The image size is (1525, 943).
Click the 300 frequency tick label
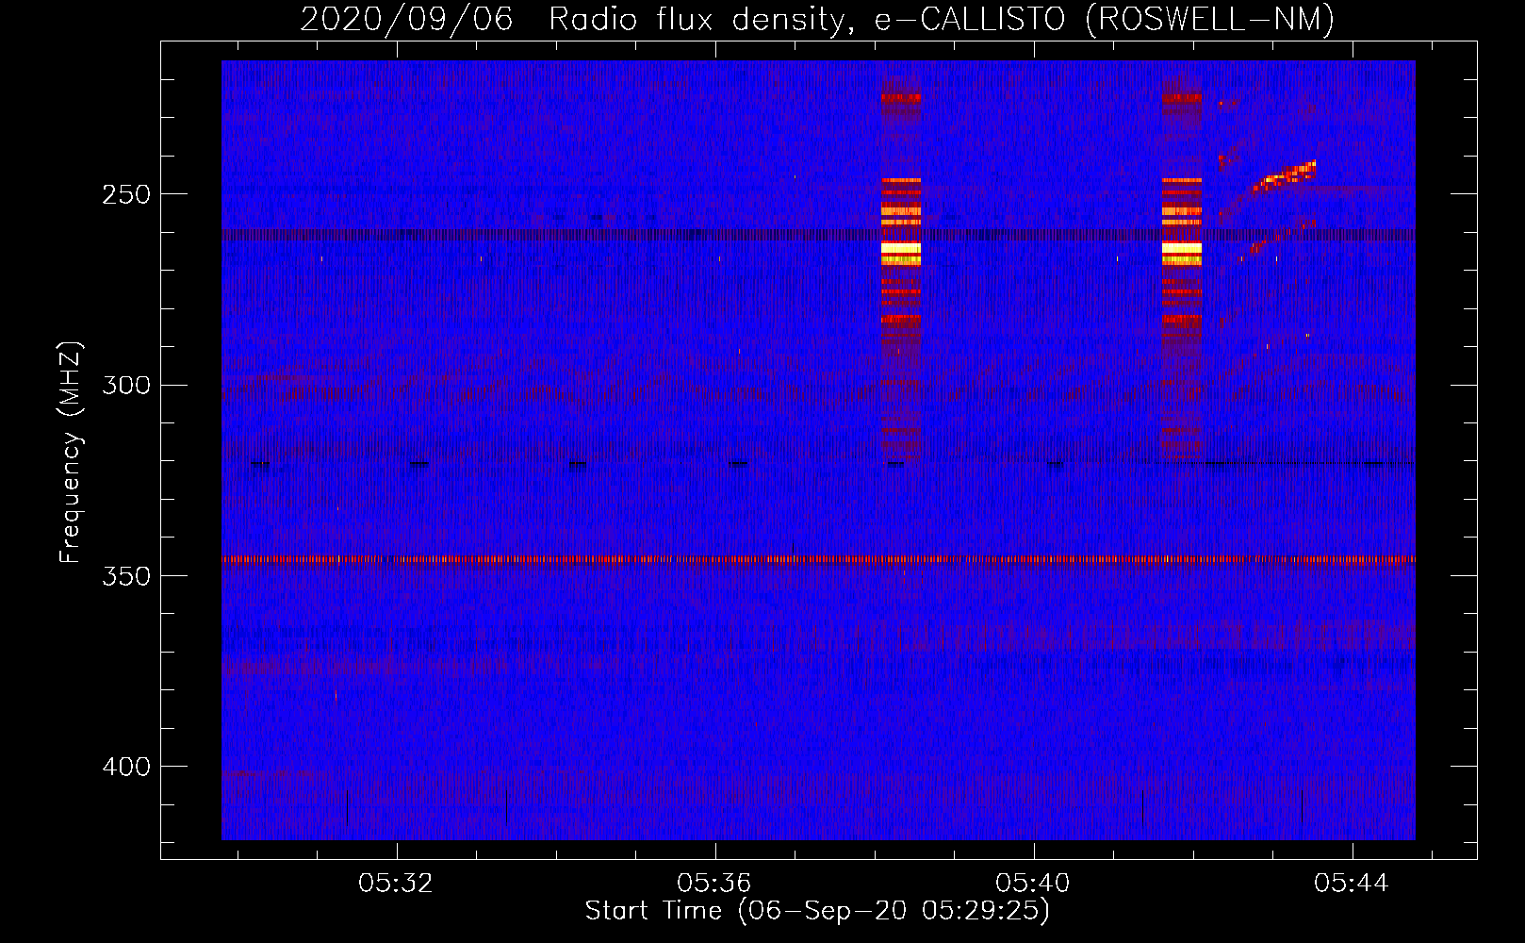coord(126,385)
